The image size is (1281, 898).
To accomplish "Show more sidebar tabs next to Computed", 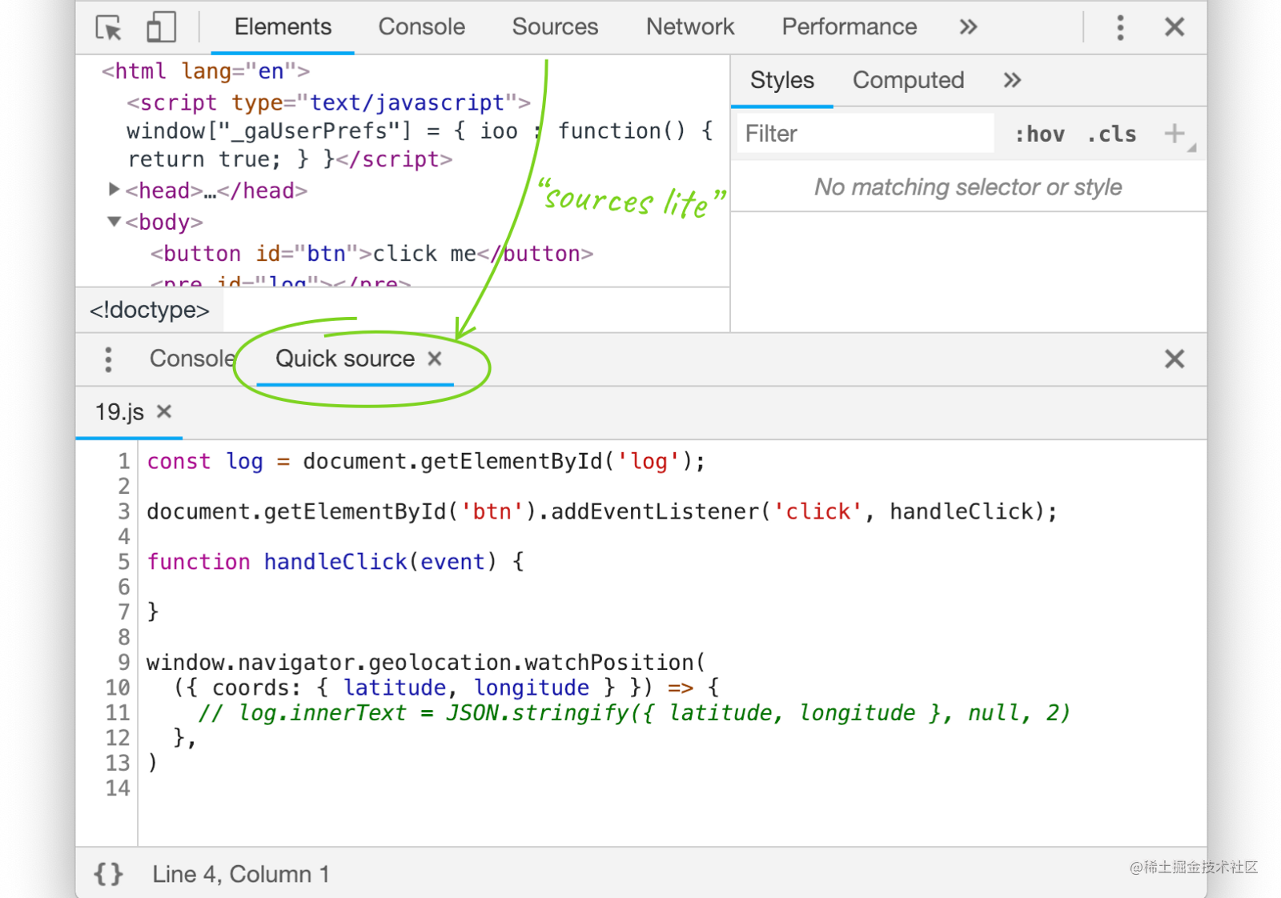I will [1012, 80].
